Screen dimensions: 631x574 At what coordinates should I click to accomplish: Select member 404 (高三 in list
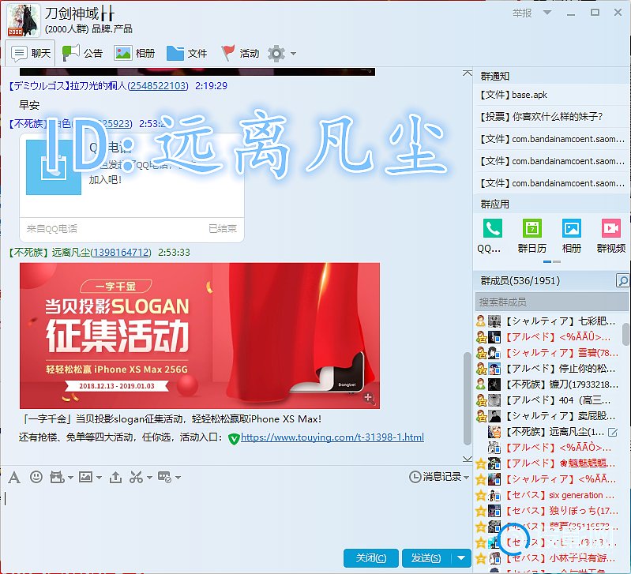pos(552,400)
